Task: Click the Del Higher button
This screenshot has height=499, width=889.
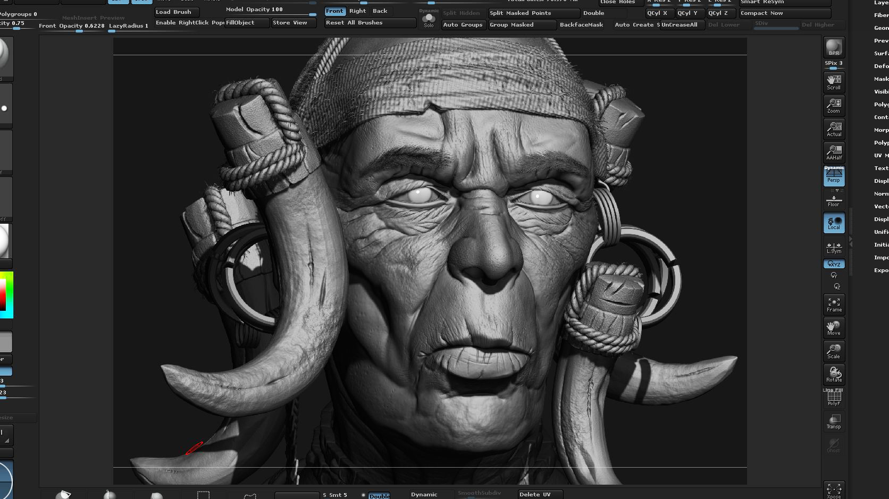Action: [823, 25]
